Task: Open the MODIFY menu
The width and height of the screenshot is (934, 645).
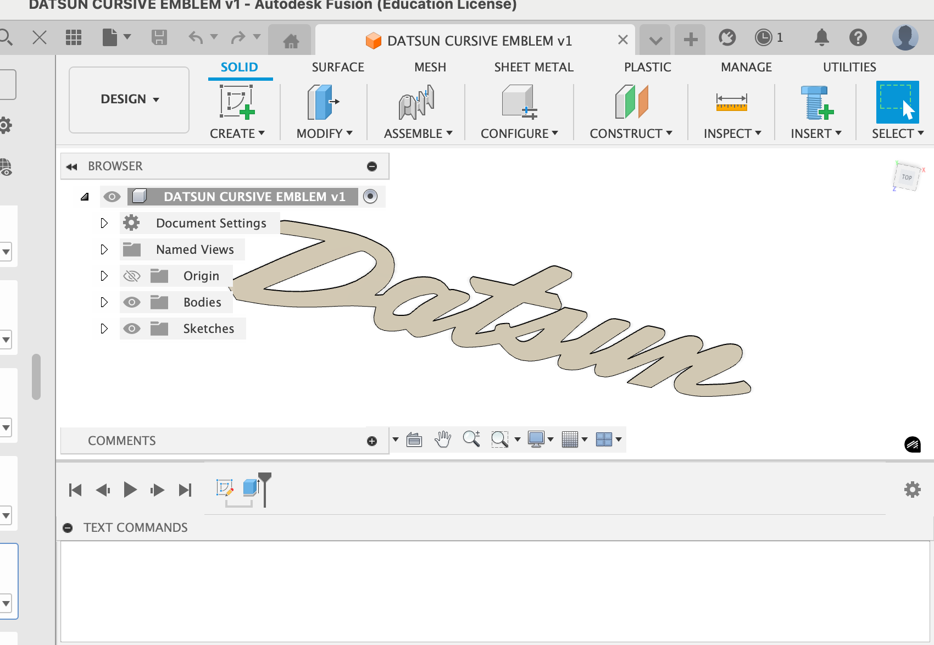Action: tap(324, 134)
